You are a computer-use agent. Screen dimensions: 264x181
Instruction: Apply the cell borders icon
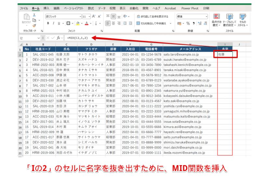(68, 23)
